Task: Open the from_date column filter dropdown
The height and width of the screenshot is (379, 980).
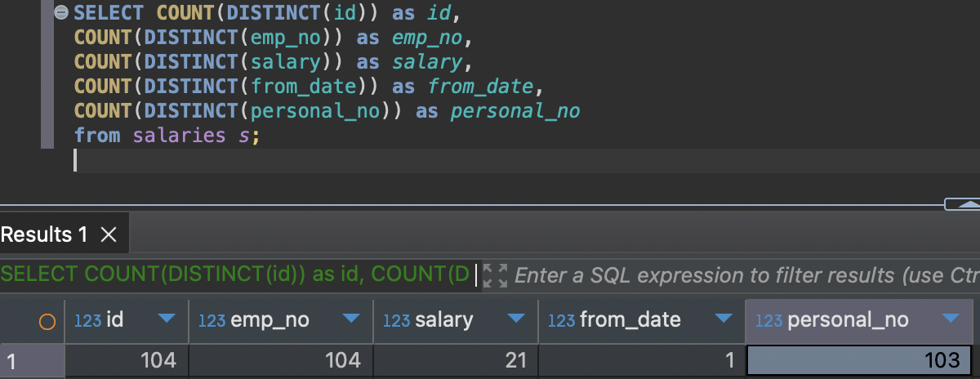Action: [724, 319]
